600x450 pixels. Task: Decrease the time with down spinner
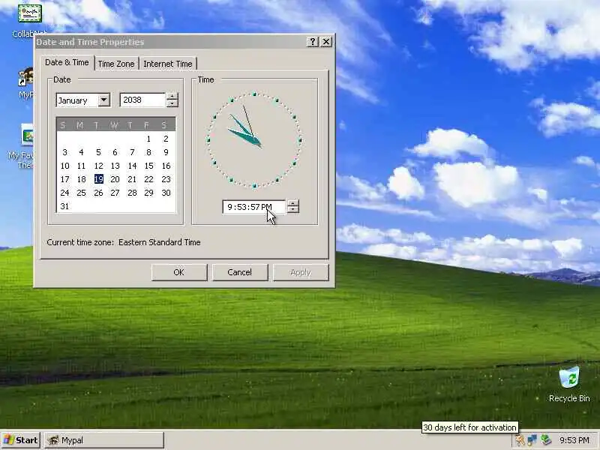point(292,210)
